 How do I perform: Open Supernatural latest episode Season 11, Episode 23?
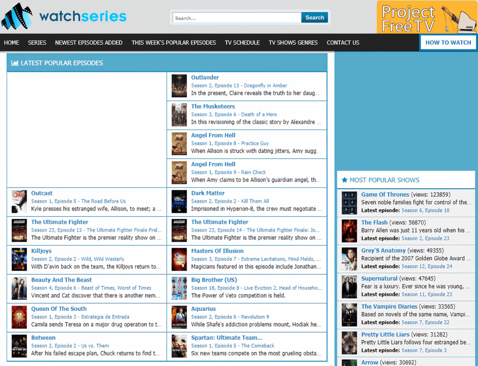click(x=427, y=294)
